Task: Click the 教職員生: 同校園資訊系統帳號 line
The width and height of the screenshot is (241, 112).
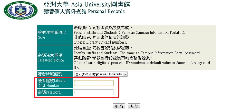Action: [x=103, y=28]
